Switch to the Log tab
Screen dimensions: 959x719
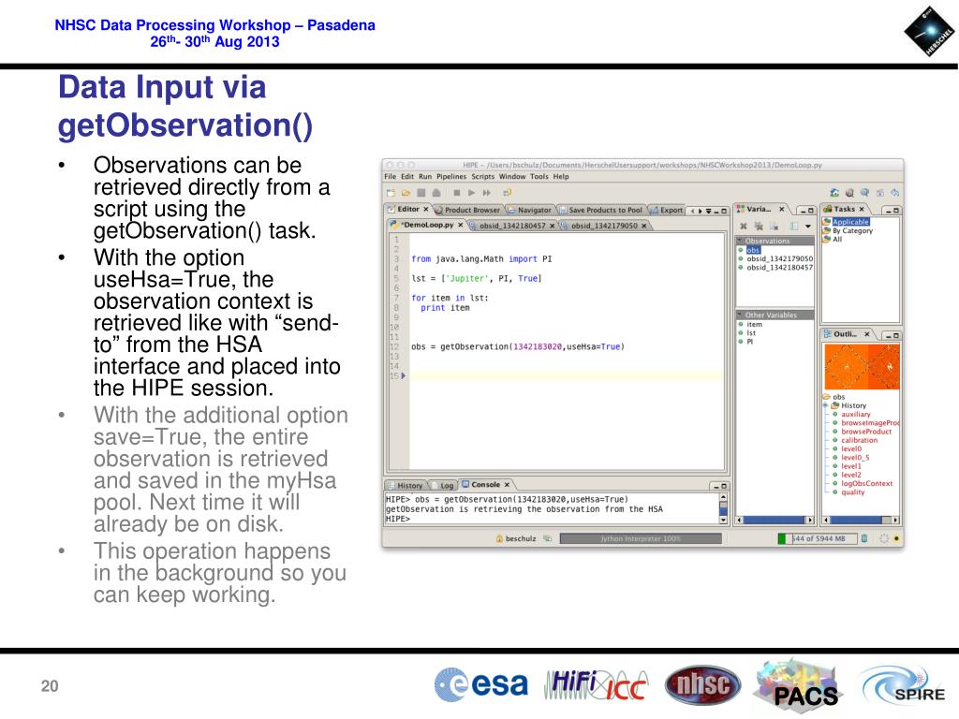443,486
